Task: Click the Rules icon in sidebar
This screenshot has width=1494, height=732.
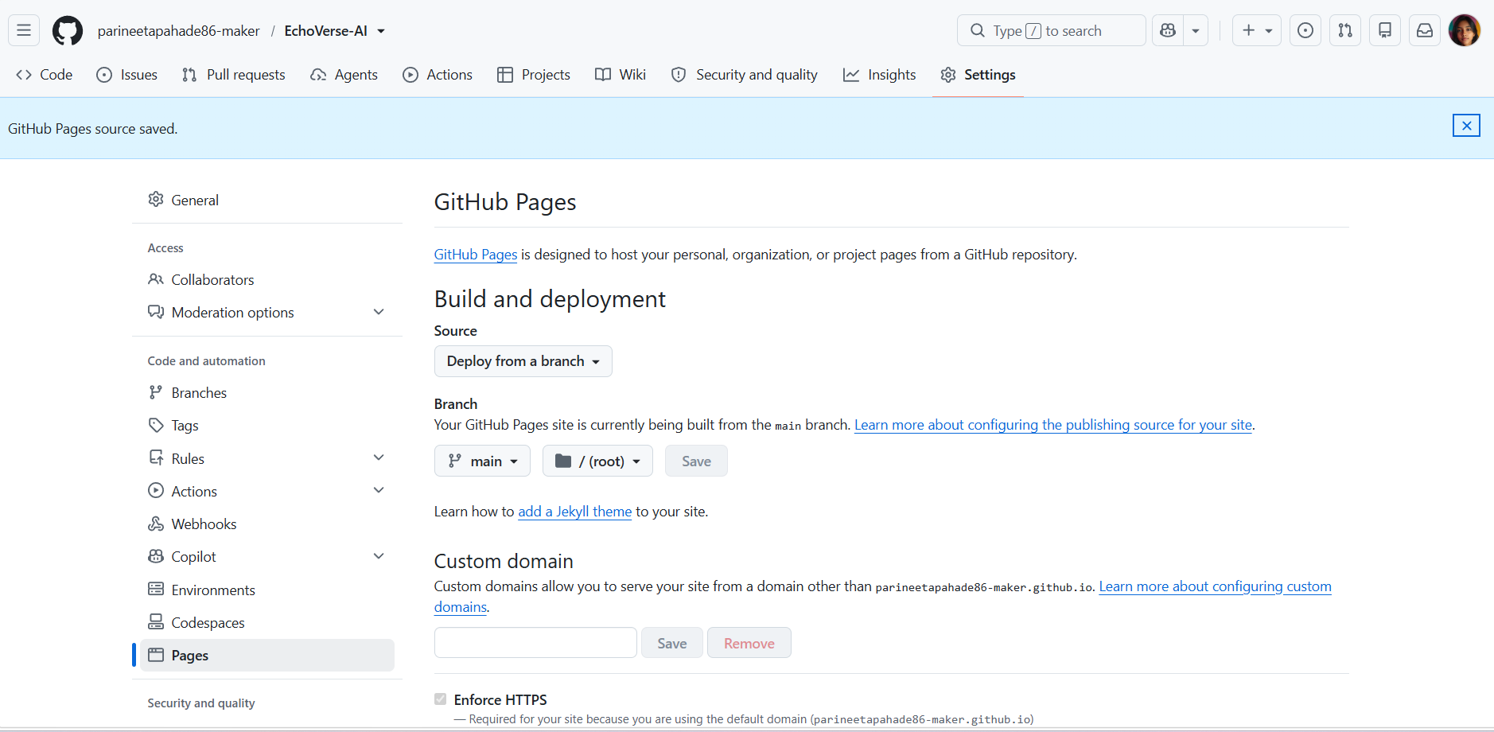Action: point(156,457)
